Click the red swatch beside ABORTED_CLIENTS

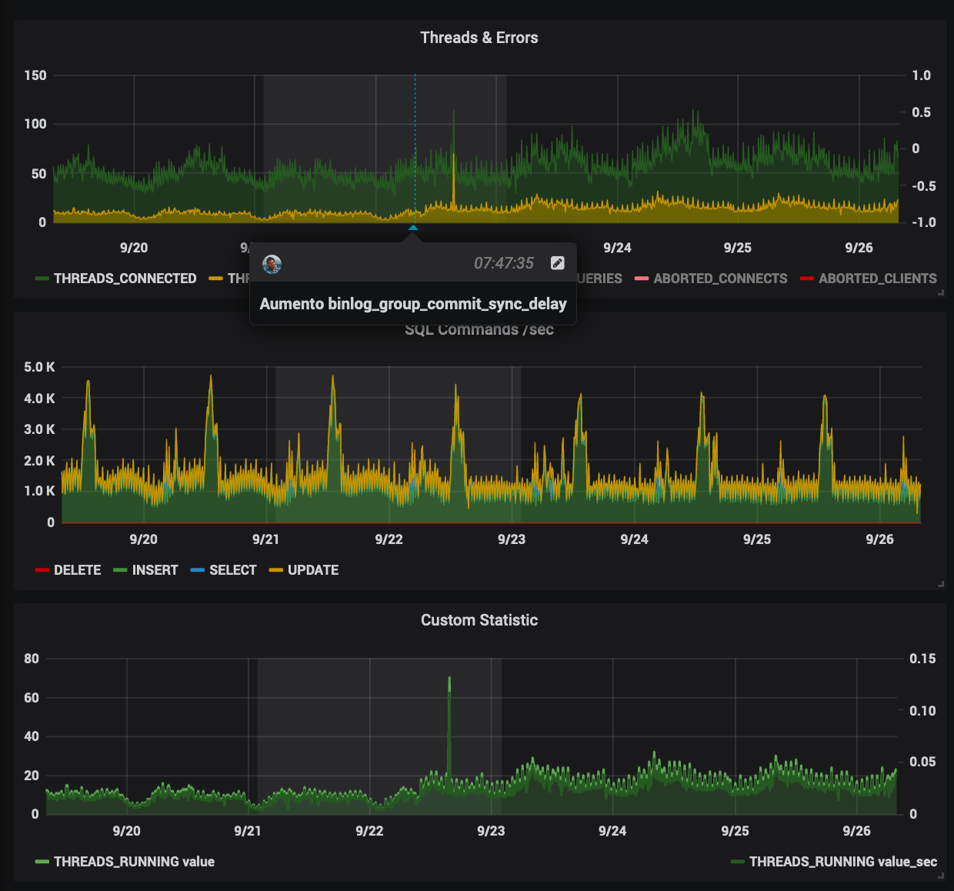(x=807, y=279)
